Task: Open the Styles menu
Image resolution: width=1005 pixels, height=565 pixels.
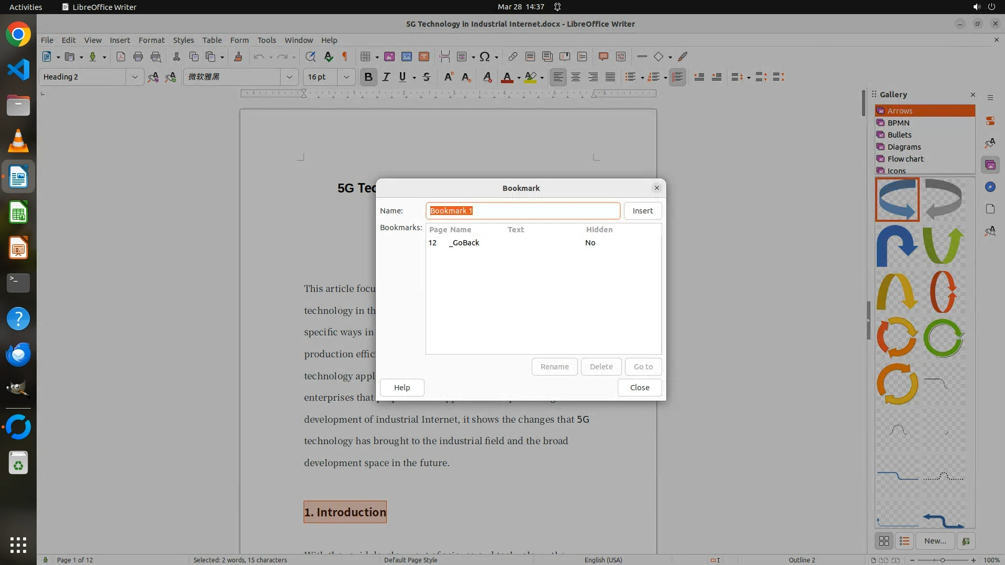Action: 183,40
